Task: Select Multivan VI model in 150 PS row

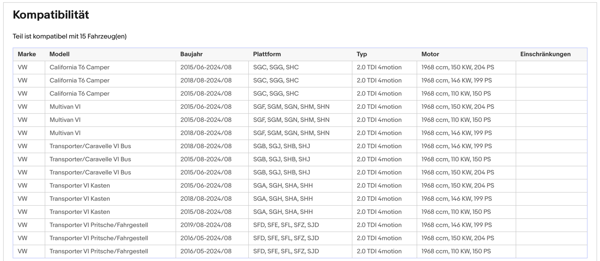Action: tap(65, 120)
